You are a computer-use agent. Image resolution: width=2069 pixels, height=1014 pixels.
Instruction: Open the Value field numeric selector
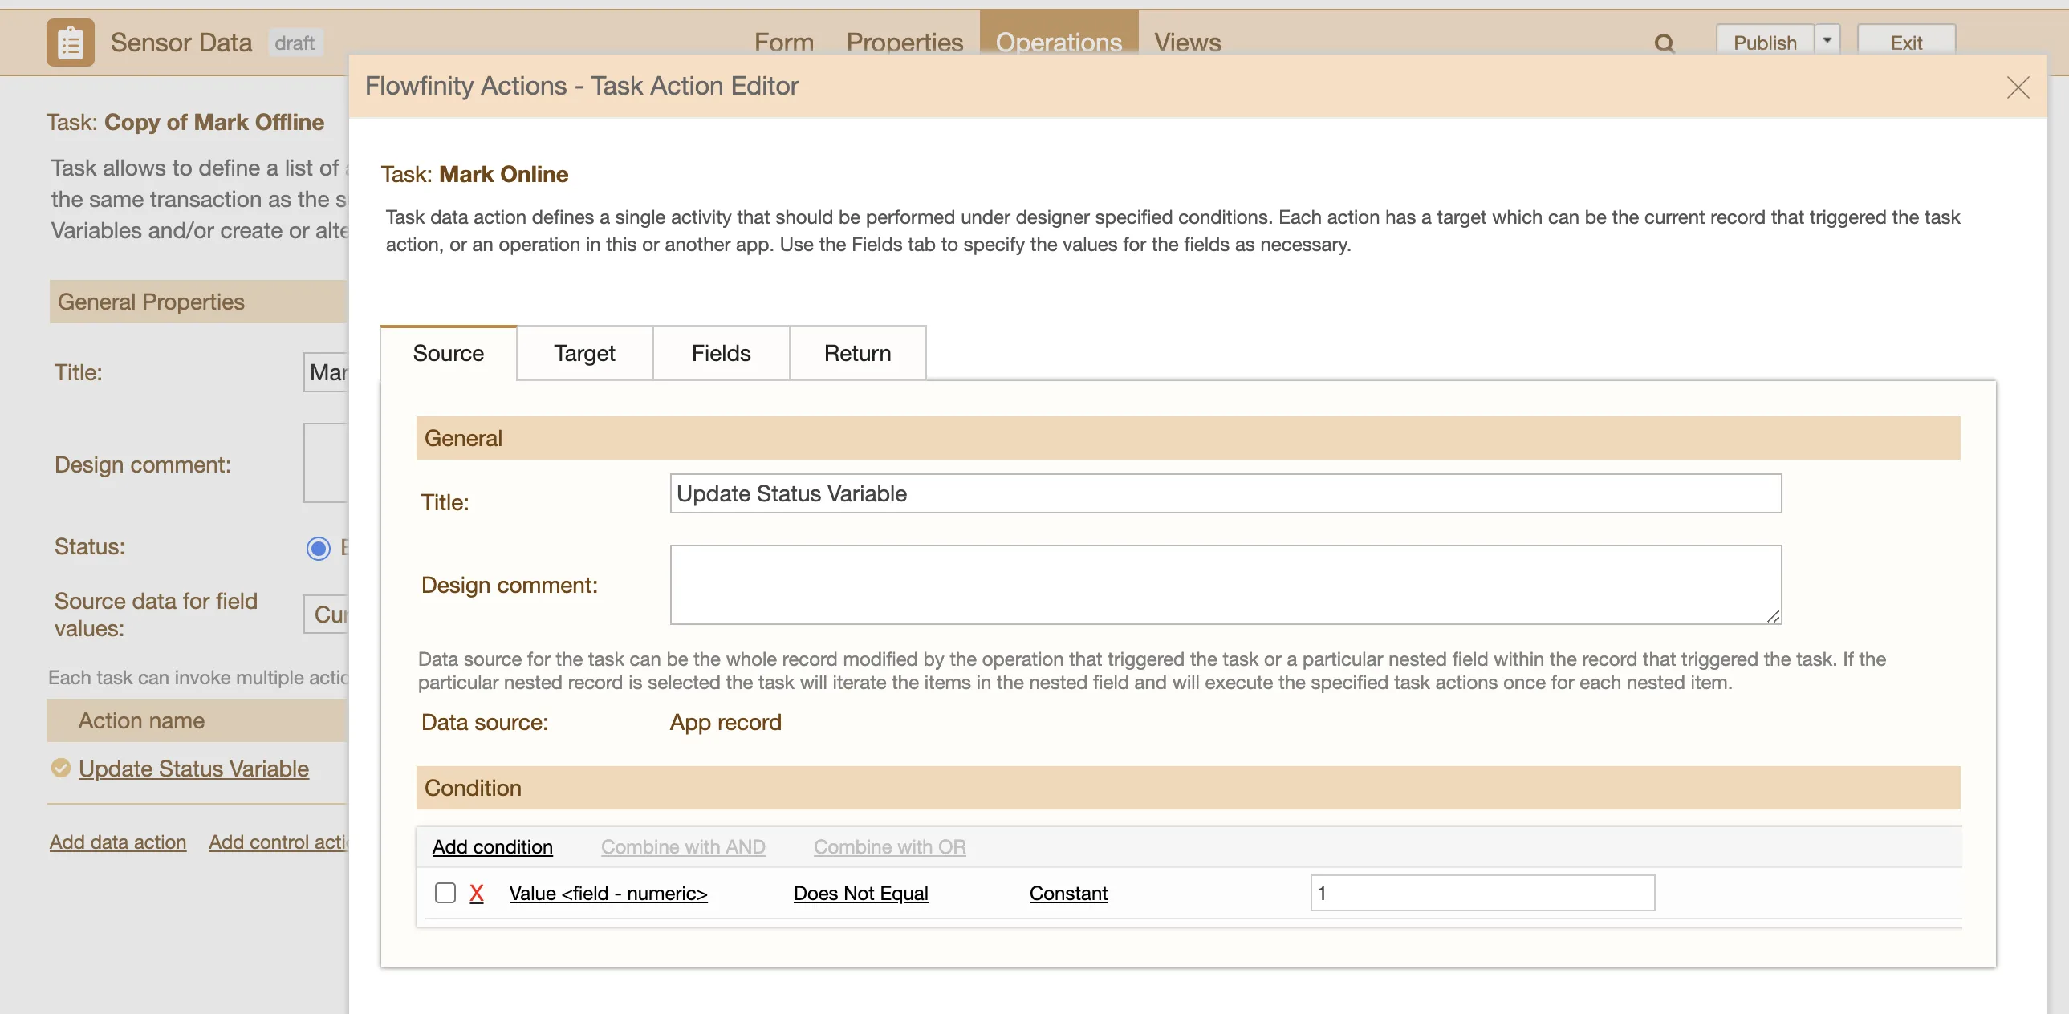click(608, 893)
